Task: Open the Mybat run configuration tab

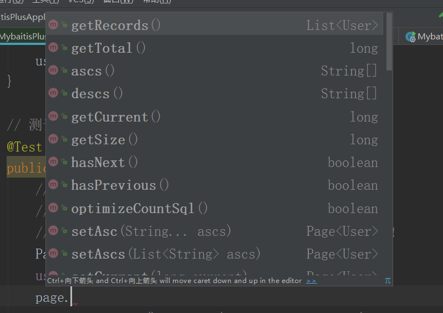Action: (x=424, y=37)
